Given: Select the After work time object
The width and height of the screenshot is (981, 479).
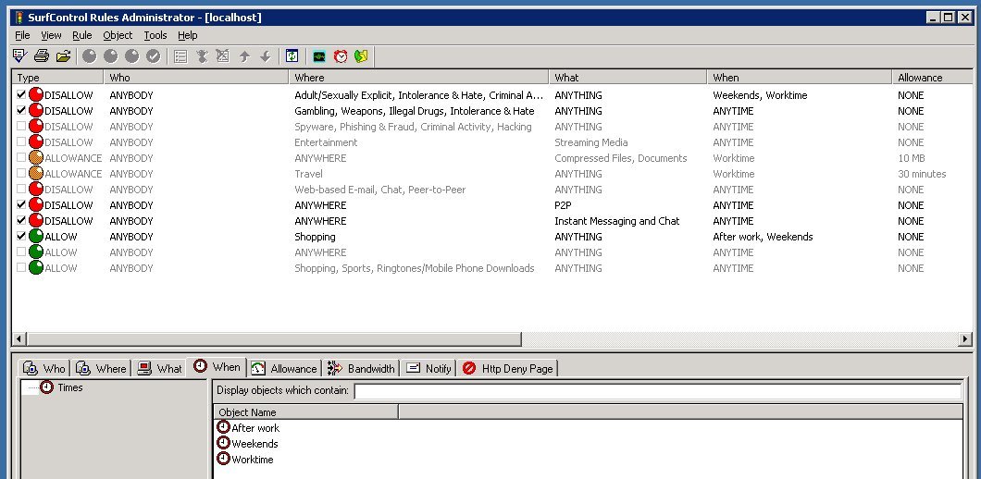Looking at the screenshot, I should [x=255, y=428].
